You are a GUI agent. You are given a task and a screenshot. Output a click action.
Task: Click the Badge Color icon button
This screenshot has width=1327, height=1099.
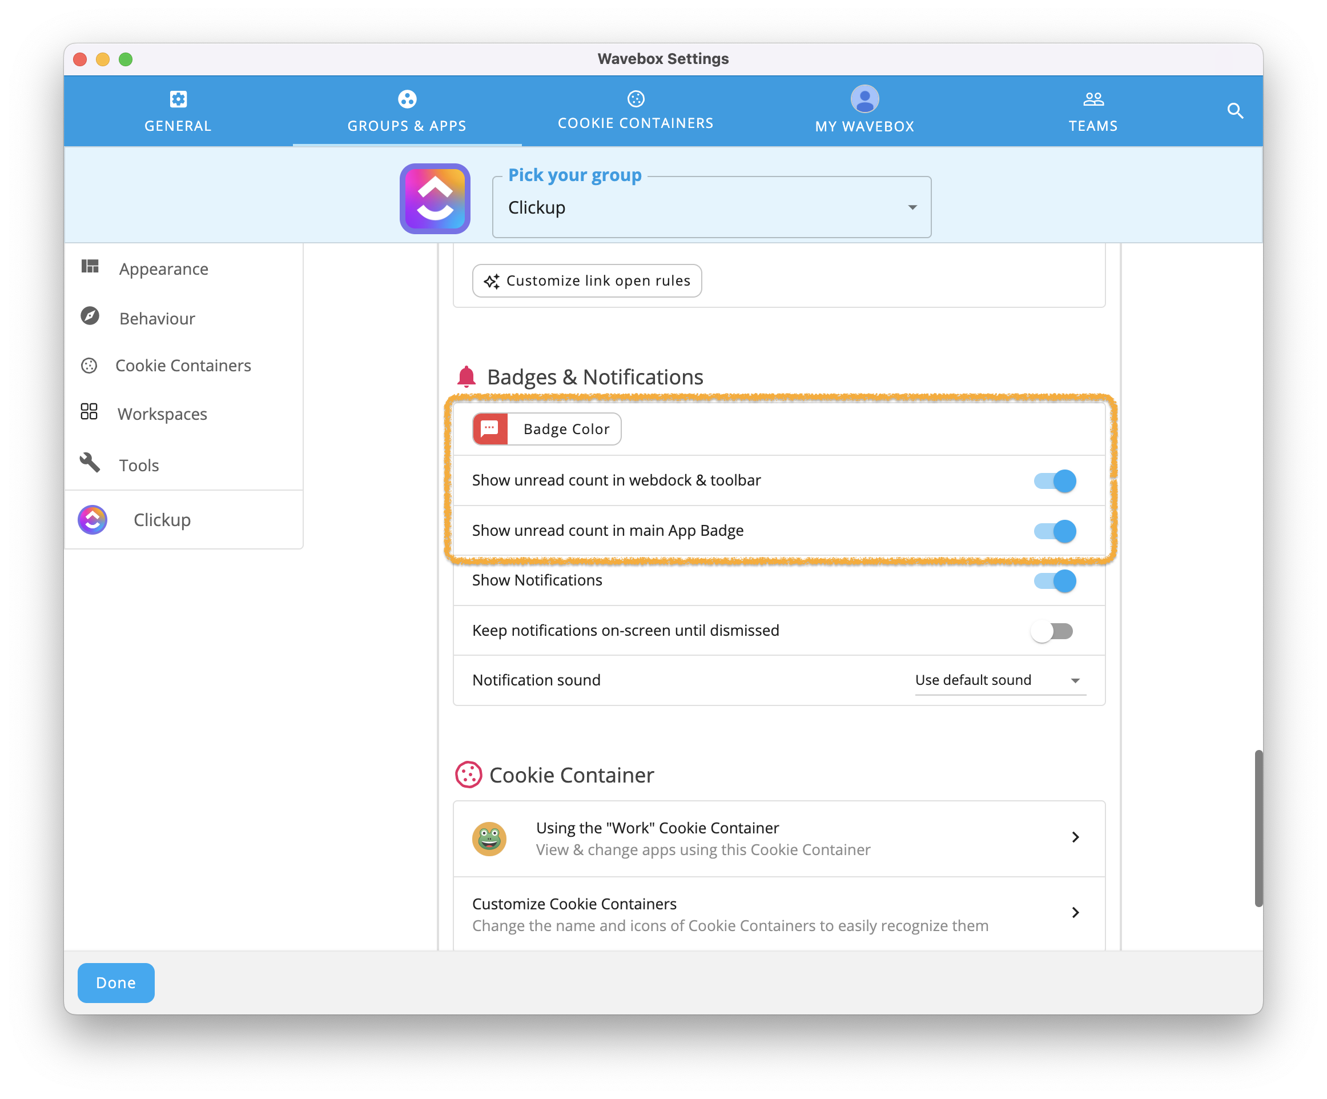488,429
